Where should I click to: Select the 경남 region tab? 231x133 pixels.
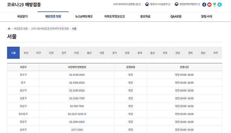click(203, 53)
